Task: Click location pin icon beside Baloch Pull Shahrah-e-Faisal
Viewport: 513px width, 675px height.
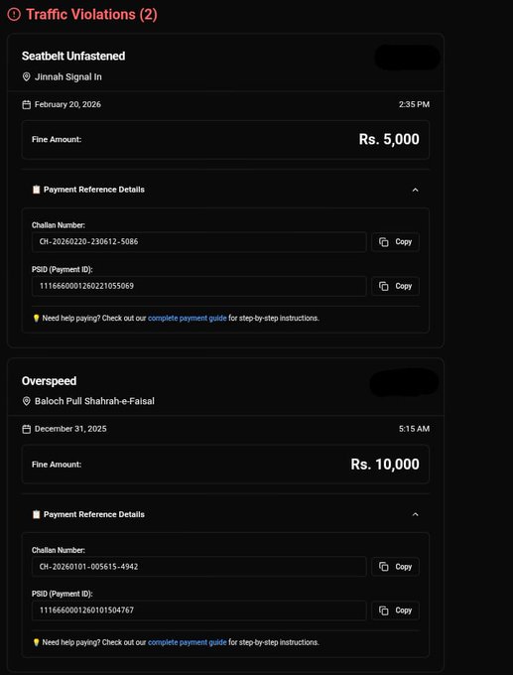Action: [x=26, y=401]
